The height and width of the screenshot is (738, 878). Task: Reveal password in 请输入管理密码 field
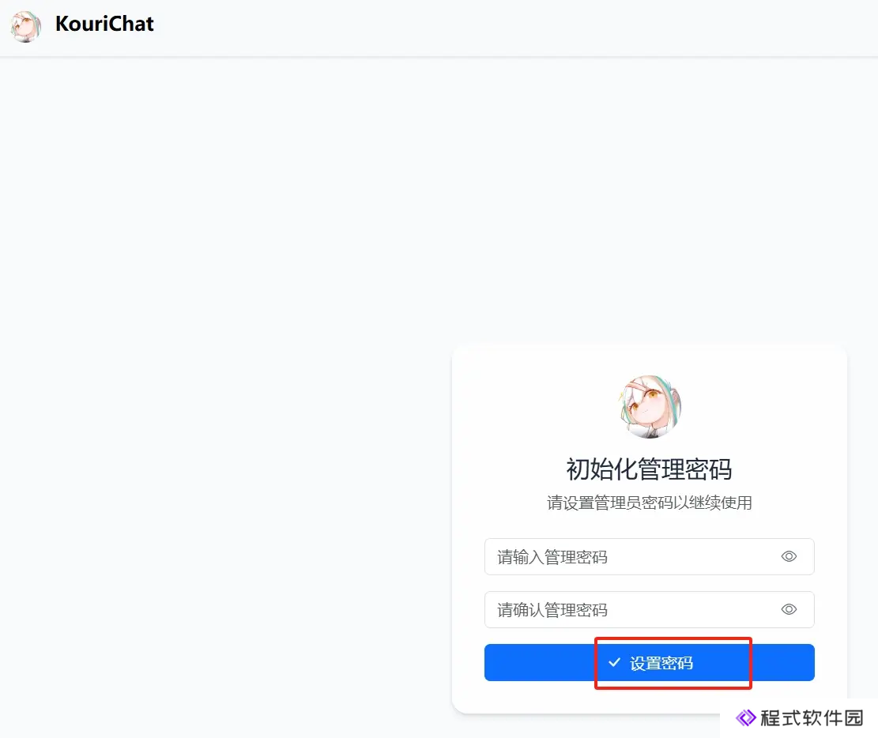click(x=789, y=556)
